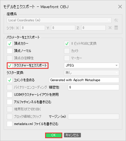126x141 pixels.
Task: Click the clear shift X icon
Action: (x=110, y=28)
